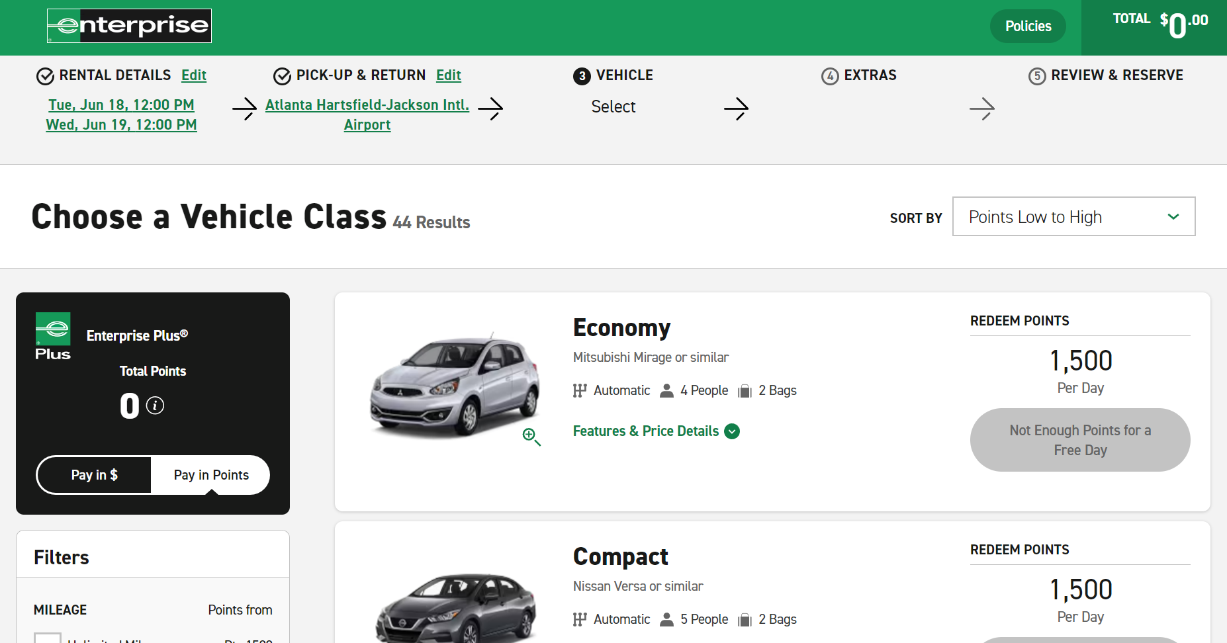Open the Policies button
The width and height of the screenshot is (1227, 643).
pyautogui.click(x=1028, y=26)
